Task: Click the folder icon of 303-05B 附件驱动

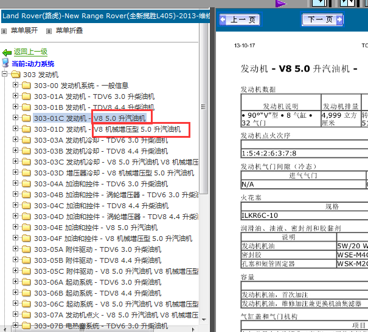Action: (x=26, y=260)
